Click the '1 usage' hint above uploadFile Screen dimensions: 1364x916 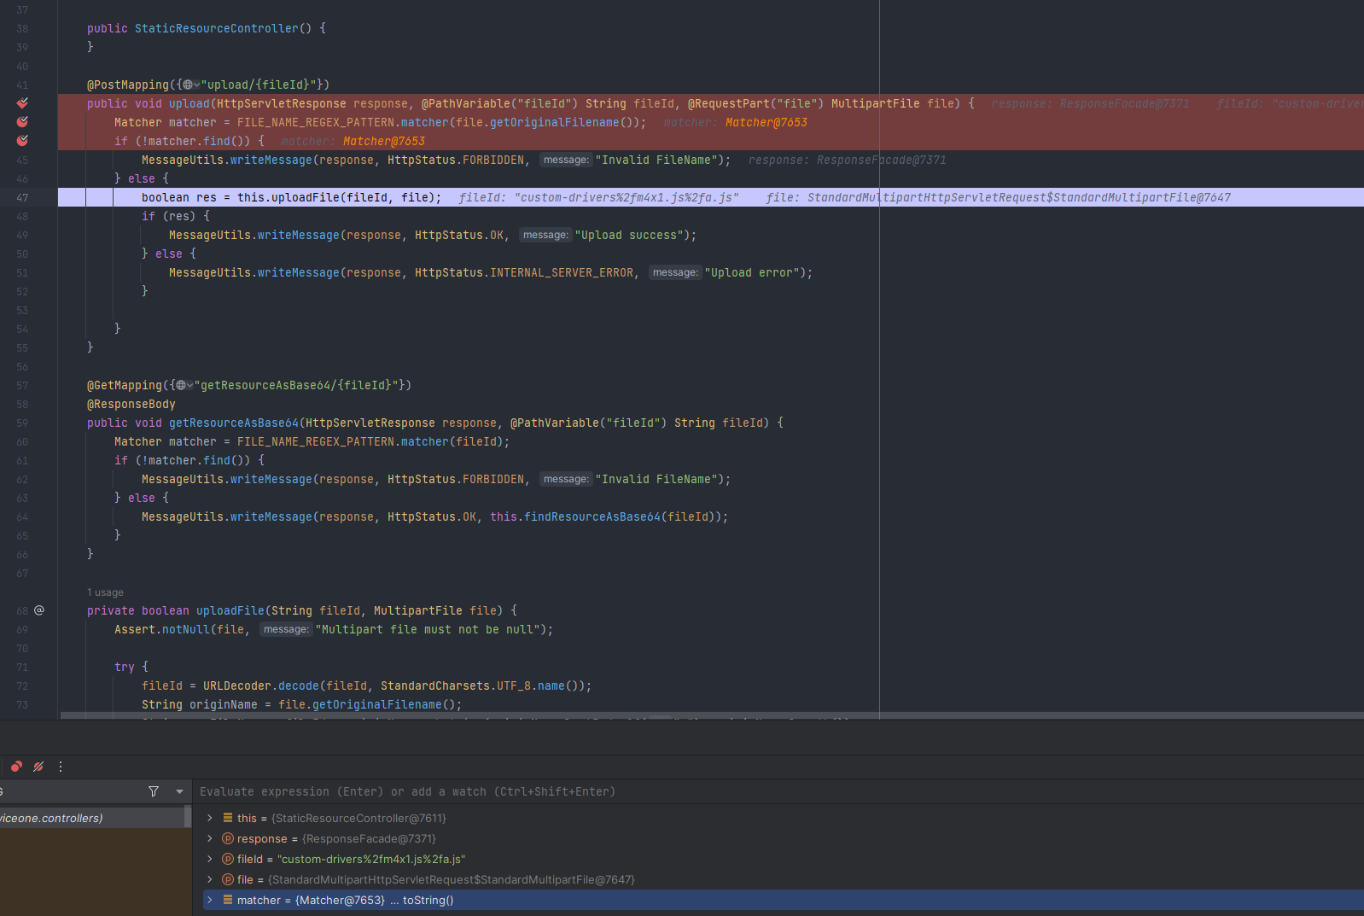click(x=105, y=592)
